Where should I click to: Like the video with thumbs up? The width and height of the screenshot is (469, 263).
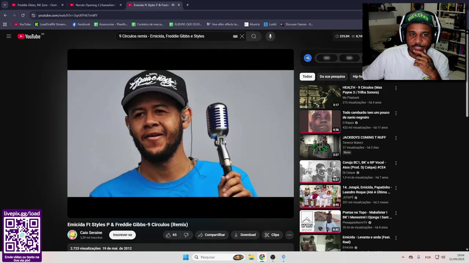pos(171,235)
